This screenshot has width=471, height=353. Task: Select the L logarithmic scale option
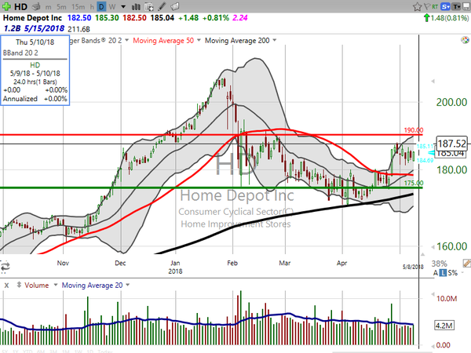point(443,273)
